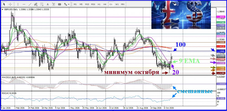This screenshot has height=111, width=227.
Task: Select the W1 weekly timeframe
Action: 117,4
